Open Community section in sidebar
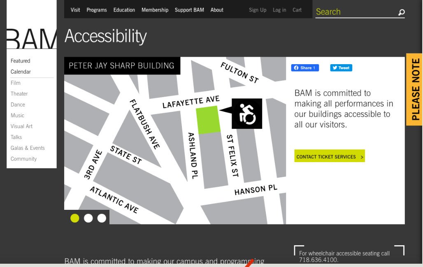 click(x=24, y=159)
